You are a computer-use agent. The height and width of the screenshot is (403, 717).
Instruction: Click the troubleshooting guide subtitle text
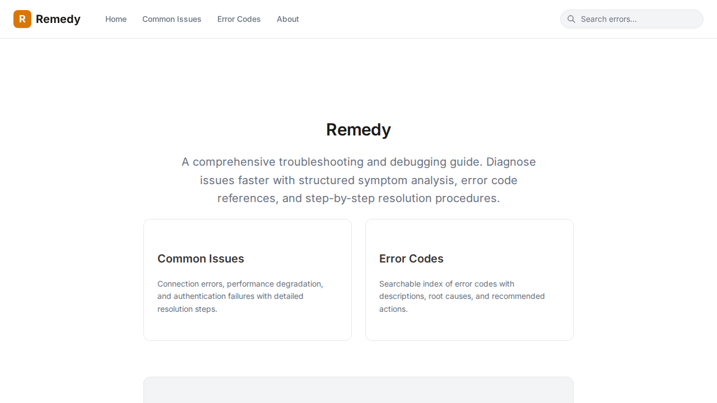click(358, 180)
